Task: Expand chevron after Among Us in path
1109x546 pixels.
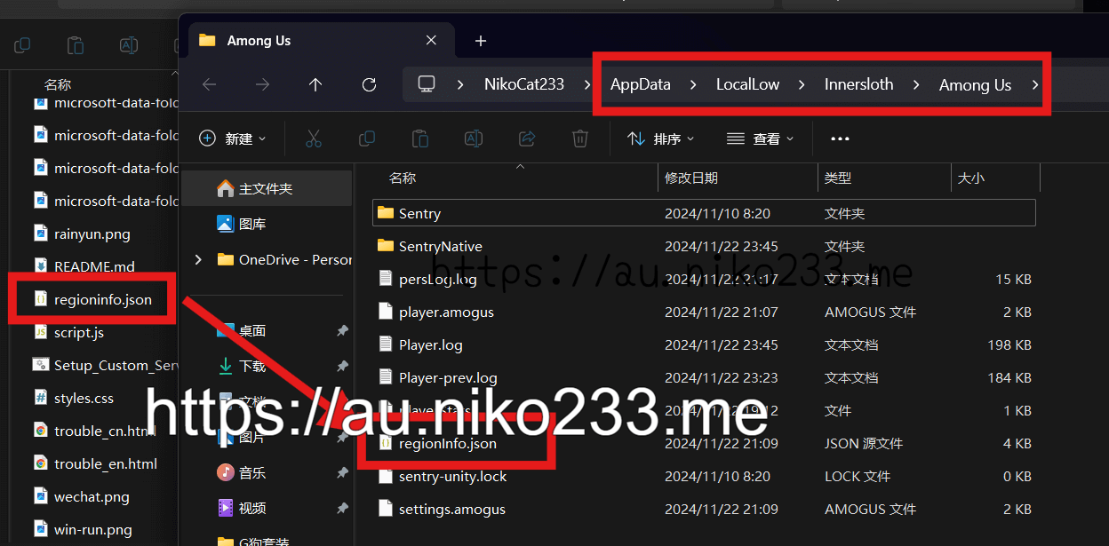Action: pyautogui.click(x=1035, y=84)
